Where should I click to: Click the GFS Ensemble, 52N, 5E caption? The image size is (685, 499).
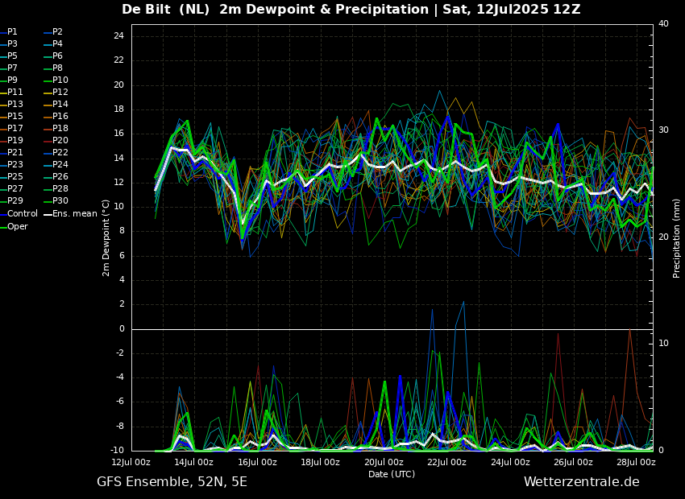[x=172, y=482]
